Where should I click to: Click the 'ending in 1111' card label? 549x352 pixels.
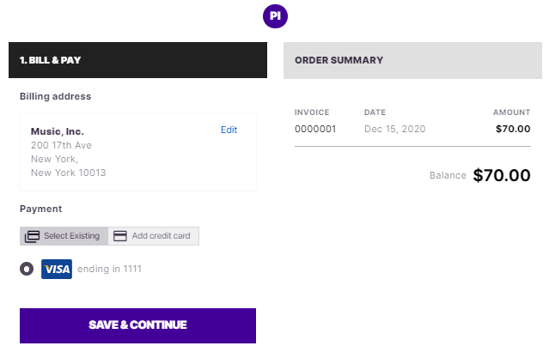coord(109,269)
